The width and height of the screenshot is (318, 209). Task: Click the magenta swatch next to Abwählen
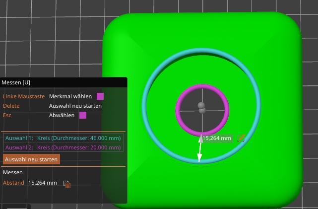[x=83, y=115]
